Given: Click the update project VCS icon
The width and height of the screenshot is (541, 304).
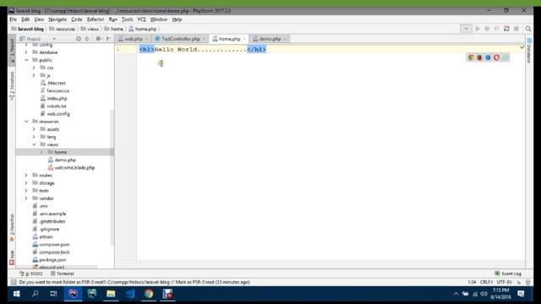Looking at the screenshot, I should coord(506,29).
